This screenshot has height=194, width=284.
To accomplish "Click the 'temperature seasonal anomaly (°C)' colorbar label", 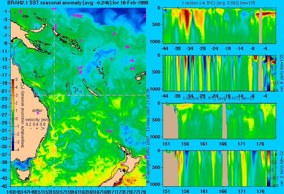I will (x=22, y=115).
